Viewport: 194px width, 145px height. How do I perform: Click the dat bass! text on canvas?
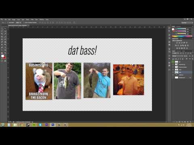[x=82, y=50]
